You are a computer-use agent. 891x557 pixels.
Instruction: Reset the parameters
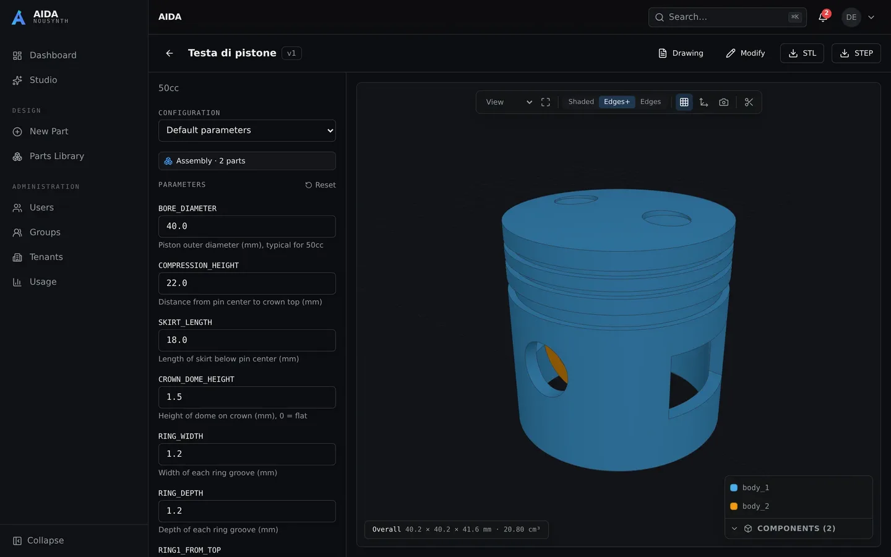pos(321,185)
